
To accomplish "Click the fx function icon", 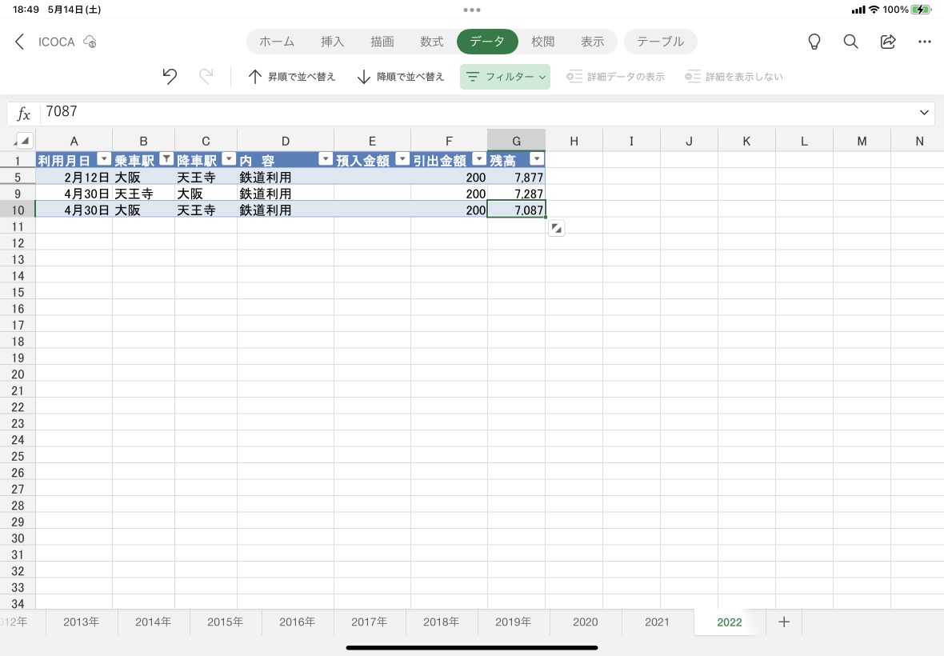I will [x=23, y=113].
